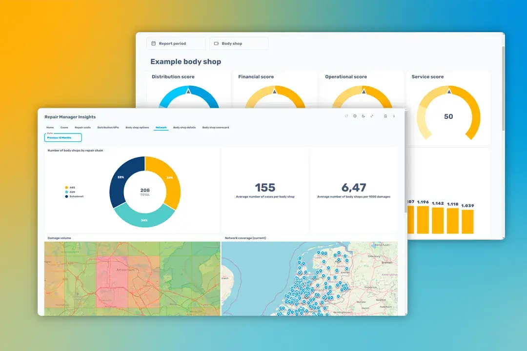Screen dimensions: 527x351
Task: Open the Distribution KPIs tab
Action: (x=108, y=128)
